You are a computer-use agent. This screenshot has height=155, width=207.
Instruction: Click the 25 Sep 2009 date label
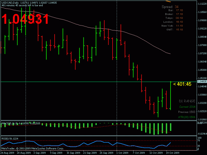[106, 153]
